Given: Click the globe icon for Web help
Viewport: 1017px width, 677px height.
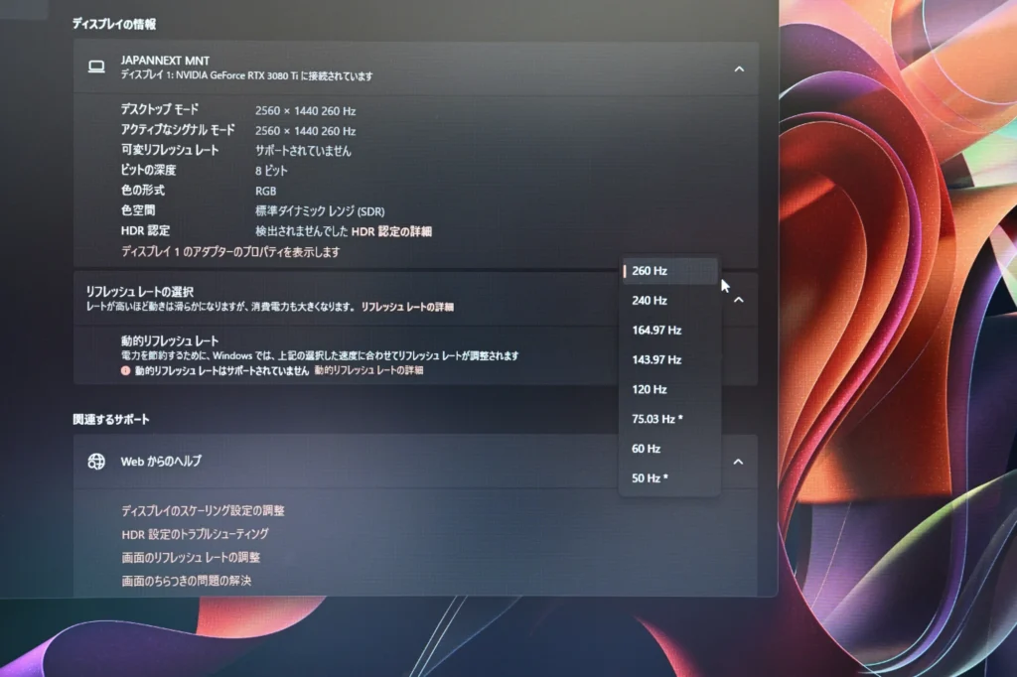Looking at the screenshot, I should point(96,461).
